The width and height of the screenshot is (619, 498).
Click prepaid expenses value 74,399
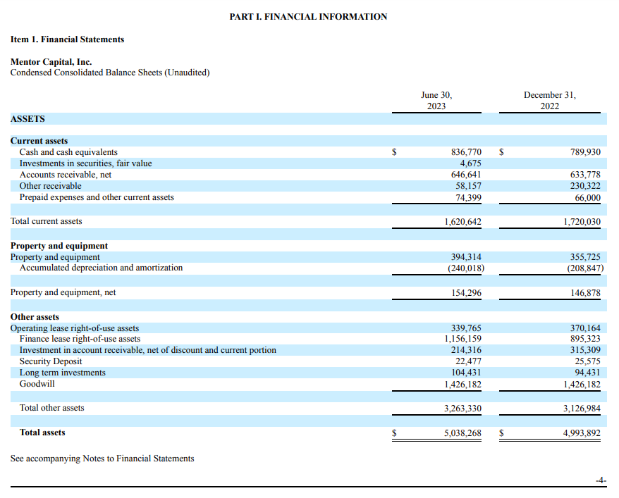point(469,198)
